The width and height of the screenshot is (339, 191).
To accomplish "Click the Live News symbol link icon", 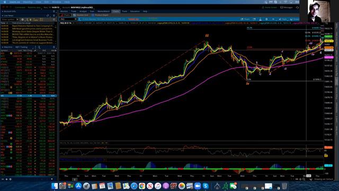I will [48, 15].
